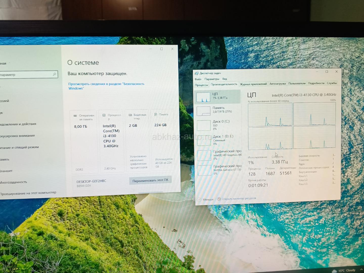Open the Файл menu

[198, 79]
